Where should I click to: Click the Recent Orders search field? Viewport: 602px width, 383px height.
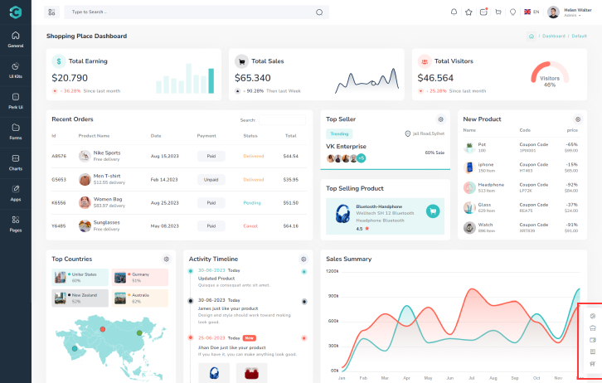pos(281,120)
